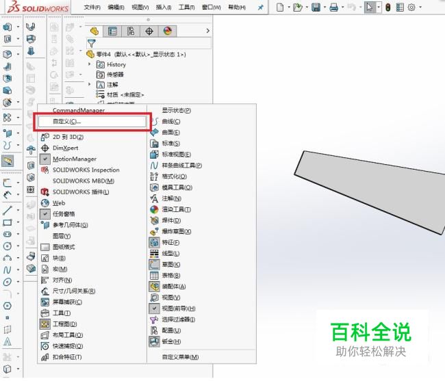Expand the 注解 annotations tree node
The width and height of the screenshot is (445, 381).
point(90,85)
